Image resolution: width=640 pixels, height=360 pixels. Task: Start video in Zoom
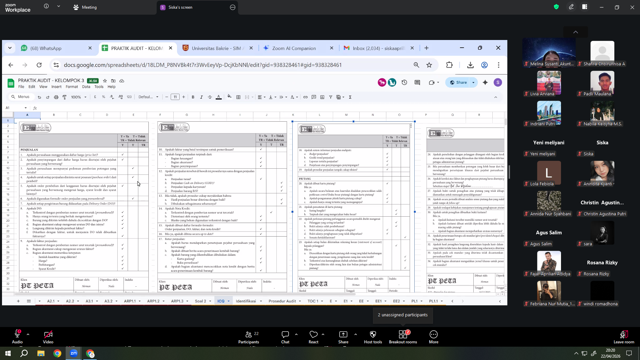(48, 337)
